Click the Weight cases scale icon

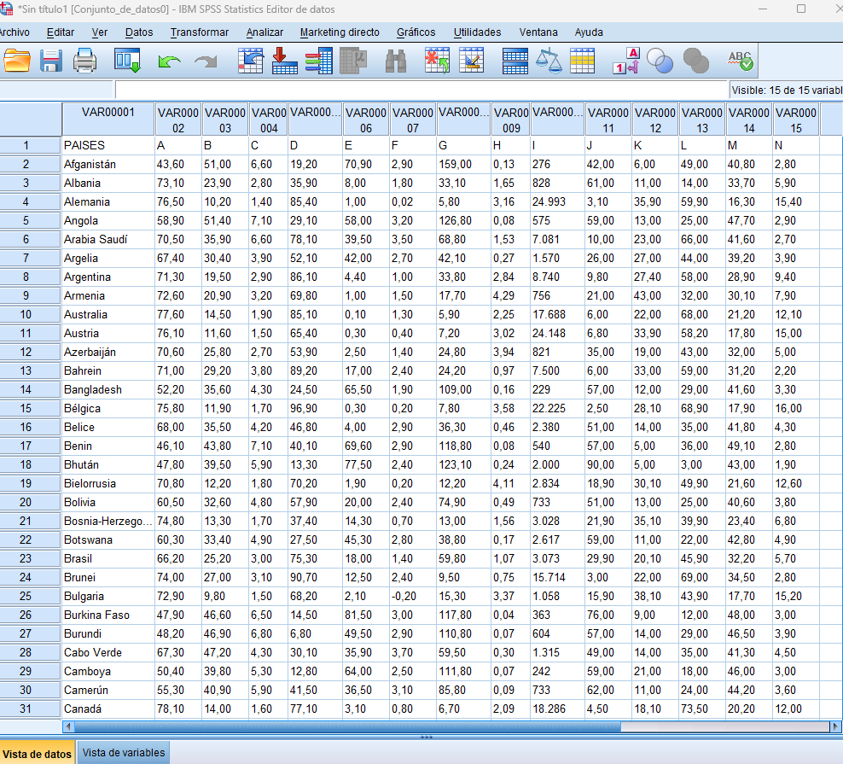[x=549, y=61]
